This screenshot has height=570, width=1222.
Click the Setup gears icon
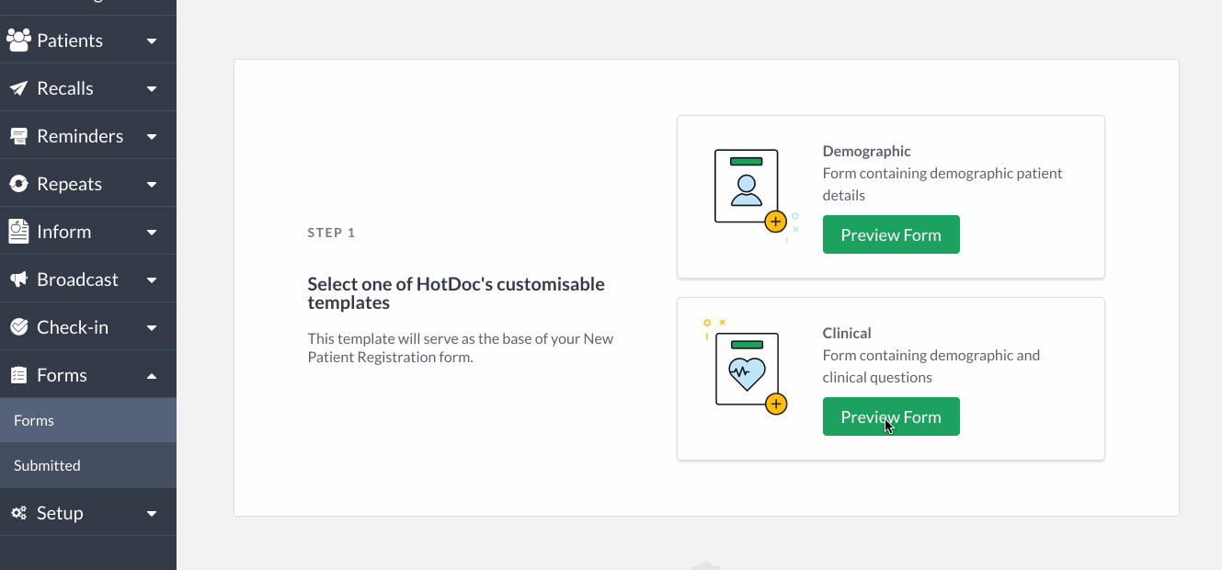(x=18, y=513)
